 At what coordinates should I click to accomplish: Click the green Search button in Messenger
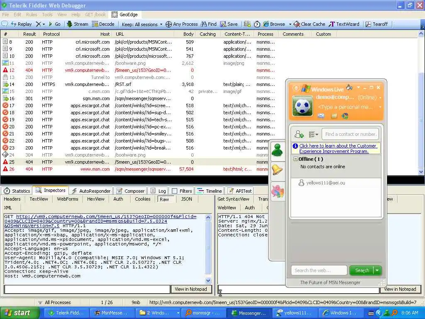coord(362,270)
